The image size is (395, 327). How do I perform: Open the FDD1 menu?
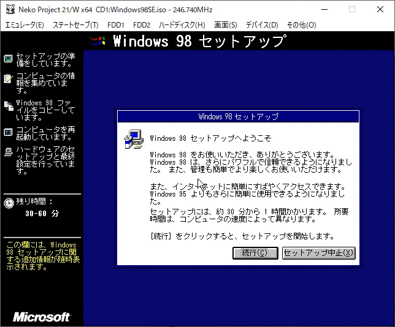coord(116,25)
